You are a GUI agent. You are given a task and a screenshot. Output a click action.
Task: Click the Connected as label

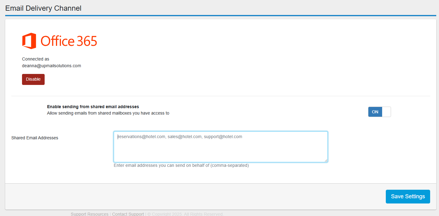[35, 59]
